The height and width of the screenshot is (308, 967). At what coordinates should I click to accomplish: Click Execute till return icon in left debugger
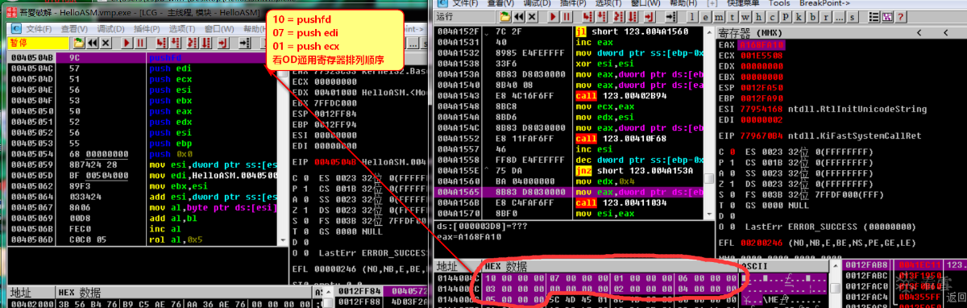click(223, 43)
